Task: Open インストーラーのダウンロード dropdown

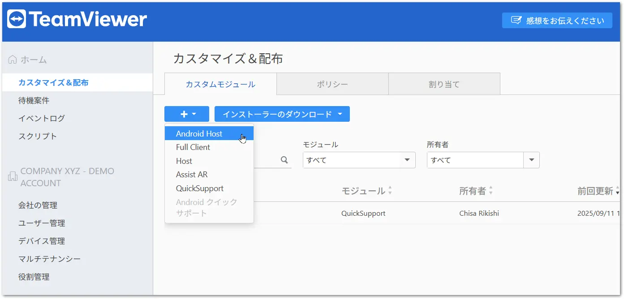Action: (282, 114)
